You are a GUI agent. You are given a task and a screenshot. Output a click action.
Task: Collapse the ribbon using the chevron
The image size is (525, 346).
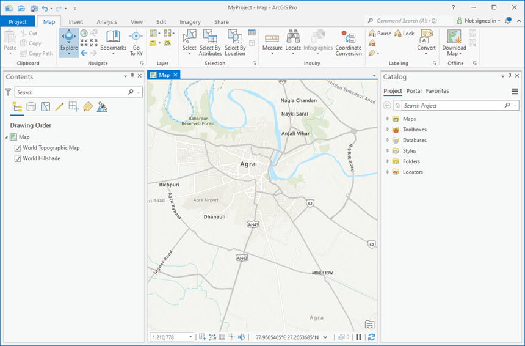tap(519, 21)
